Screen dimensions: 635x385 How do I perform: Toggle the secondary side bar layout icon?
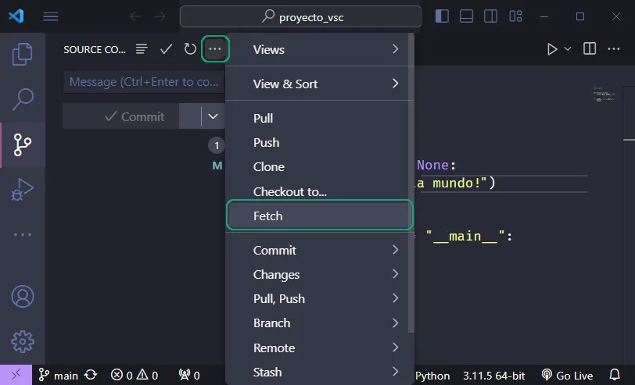[x=490, y=16]
